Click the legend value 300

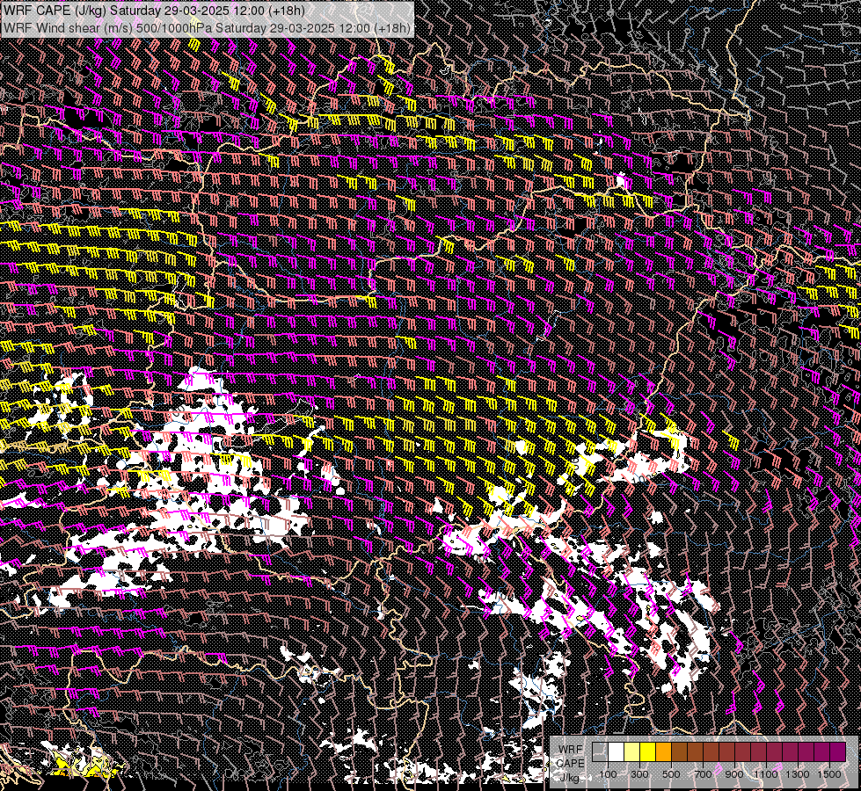[639, 774]
